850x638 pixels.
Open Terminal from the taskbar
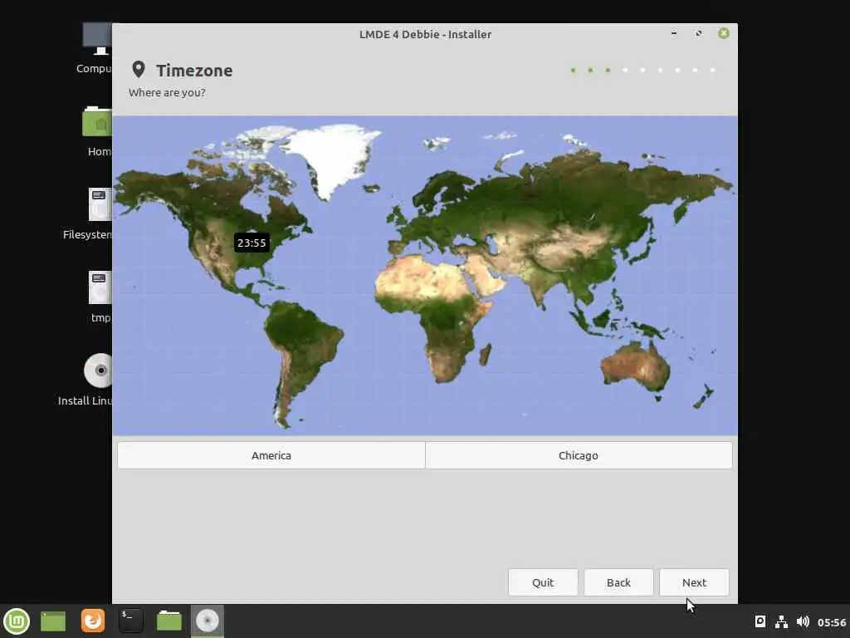(130, 621)
